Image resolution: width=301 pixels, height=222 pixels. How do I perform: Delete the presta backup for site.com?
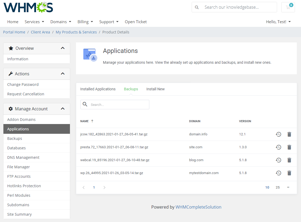pos(289,147)
